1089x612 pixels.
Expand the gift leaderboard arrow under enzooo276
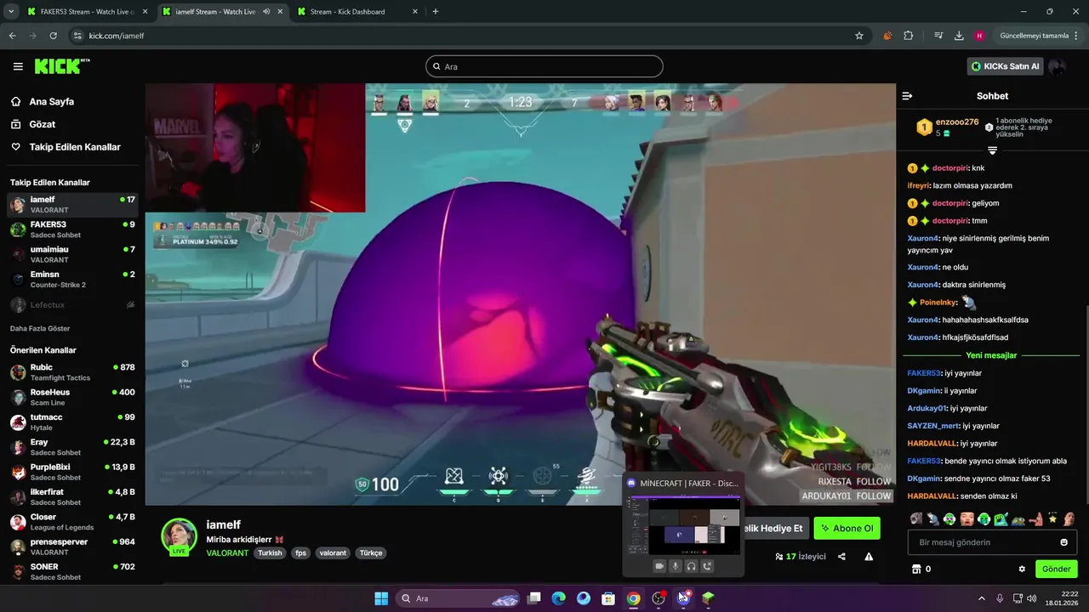tap(992, 150)
